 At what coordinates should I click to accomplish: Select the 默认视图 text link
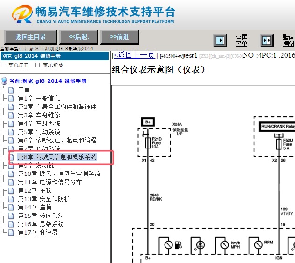click(x=288, y=40)
